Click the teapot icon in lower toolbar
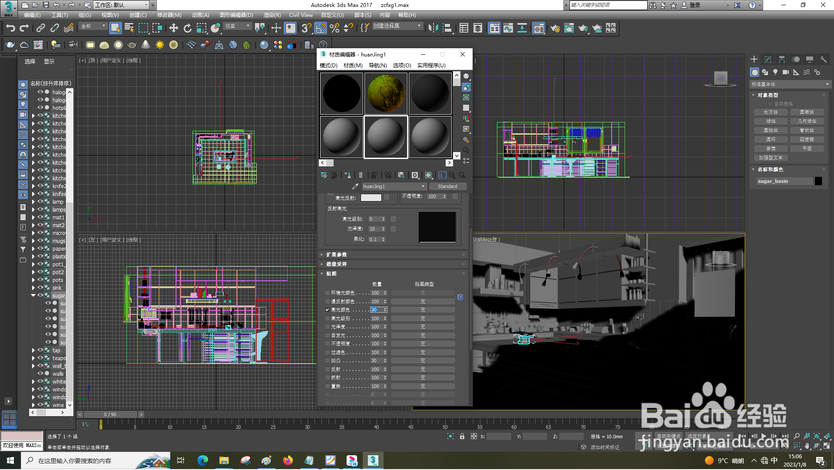Screen dimensions: 834x470 (x=10, y=45)
